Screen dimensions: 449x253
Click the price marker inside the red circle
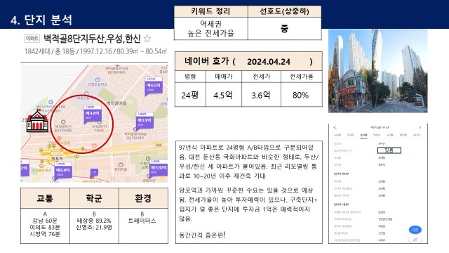coord(92,113)
